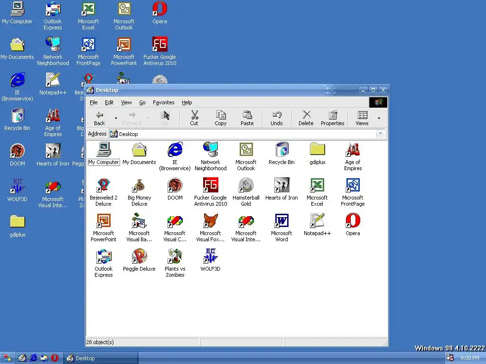
Task: Select Microsoft Outlook icon in Desktop window
Action: (x=246, y=156)
